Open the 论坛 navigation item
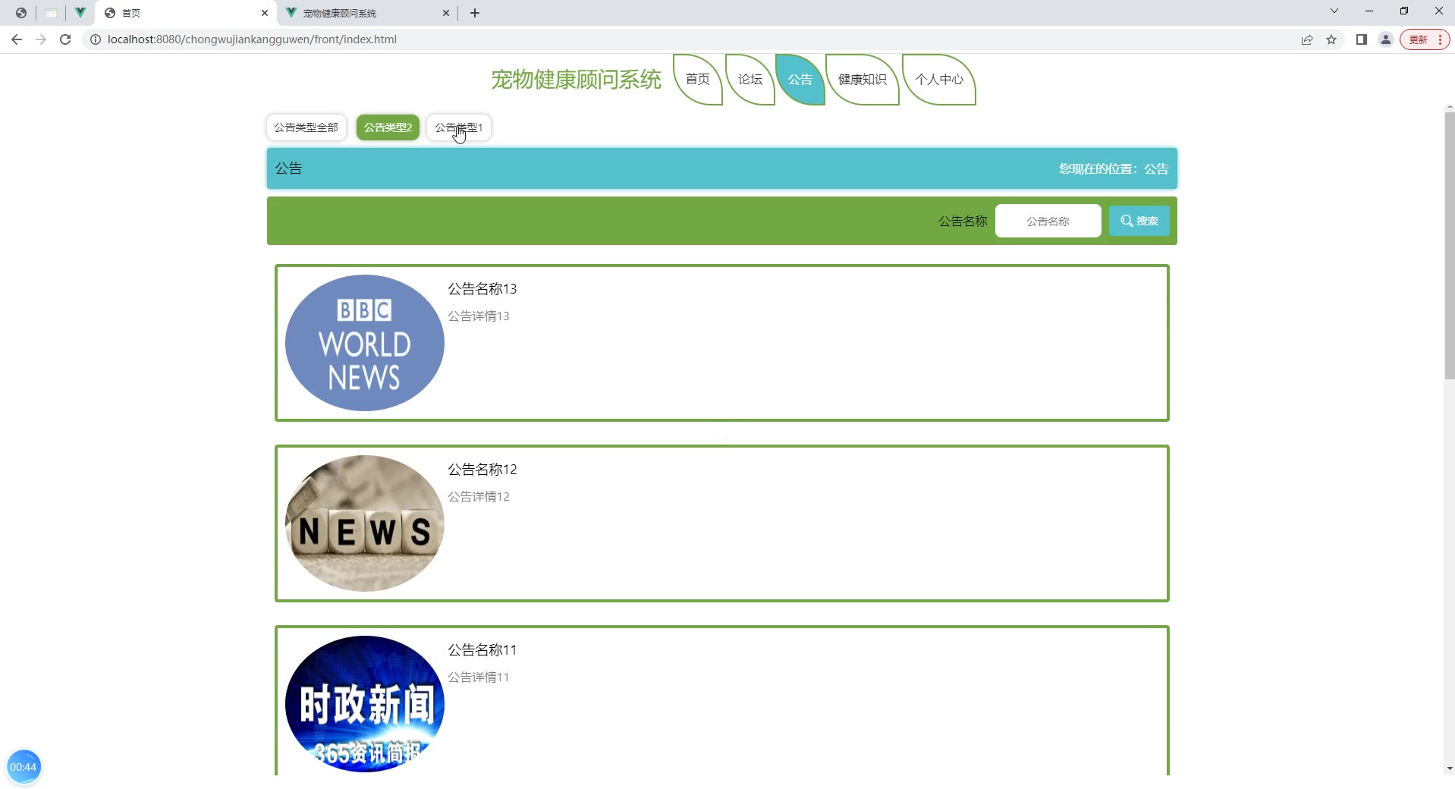The image size is (1455, 789). pyautogui.click(x=750, y=79)
